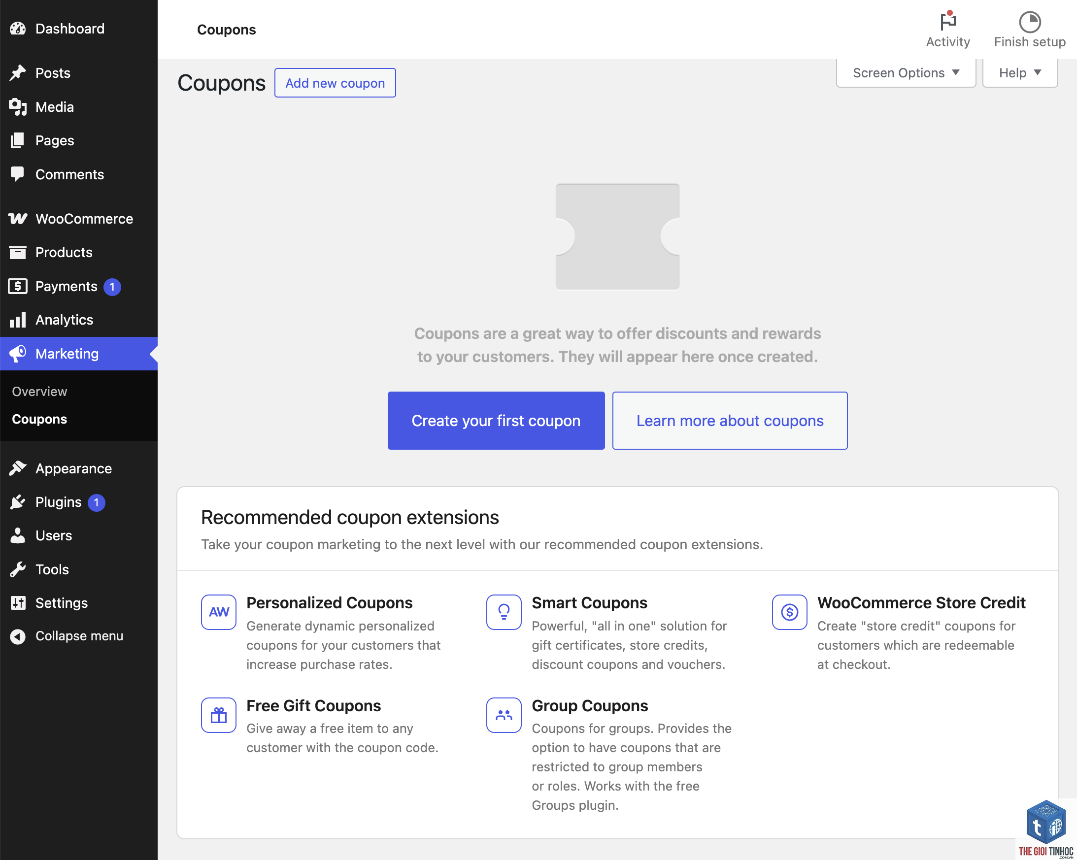Open the Pages menu item
1077x860 pixels.
click(x=79, y=140)
